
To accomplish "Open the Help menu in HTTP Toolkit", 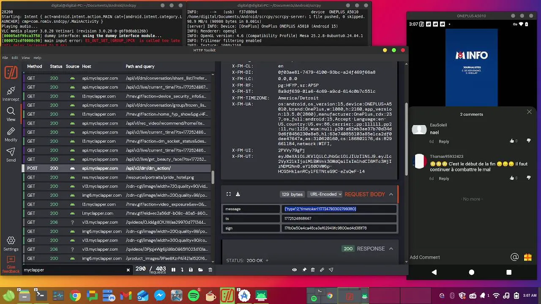I will (37, 58).
